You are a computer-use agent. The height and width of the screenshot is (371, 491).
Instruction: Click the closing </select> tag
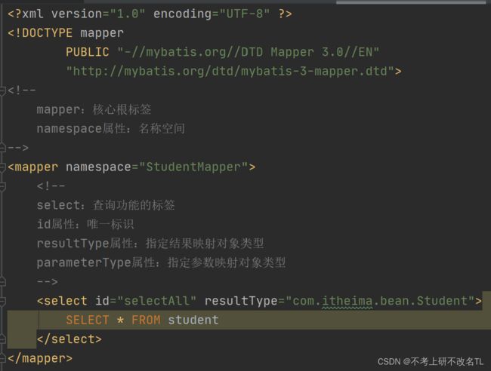coord(69,339)
